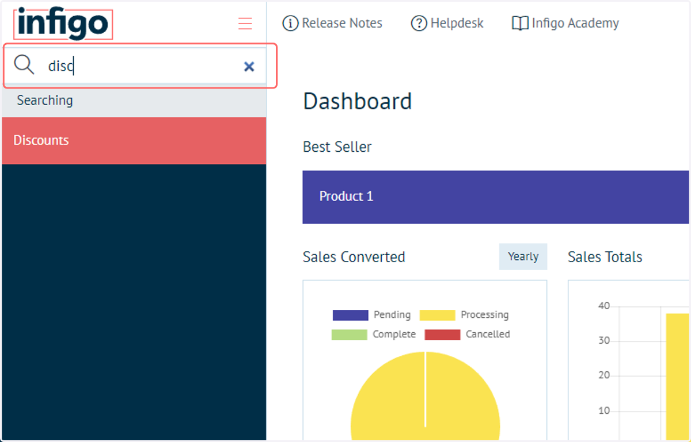The width and height of the screenshot is (691, 442).
Task: Select the Product 1 best seller bar
Action: click(496, 197)
